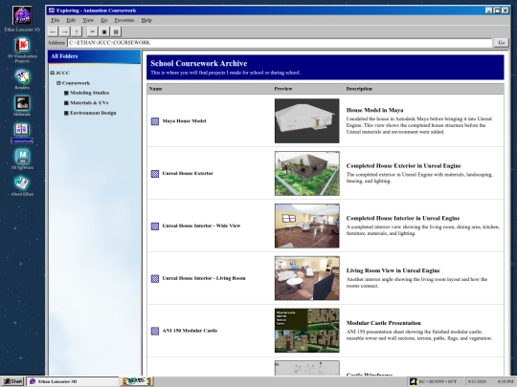
Task: Click the Preview column header
Action: pyautogui.click(x=283, y=89)
